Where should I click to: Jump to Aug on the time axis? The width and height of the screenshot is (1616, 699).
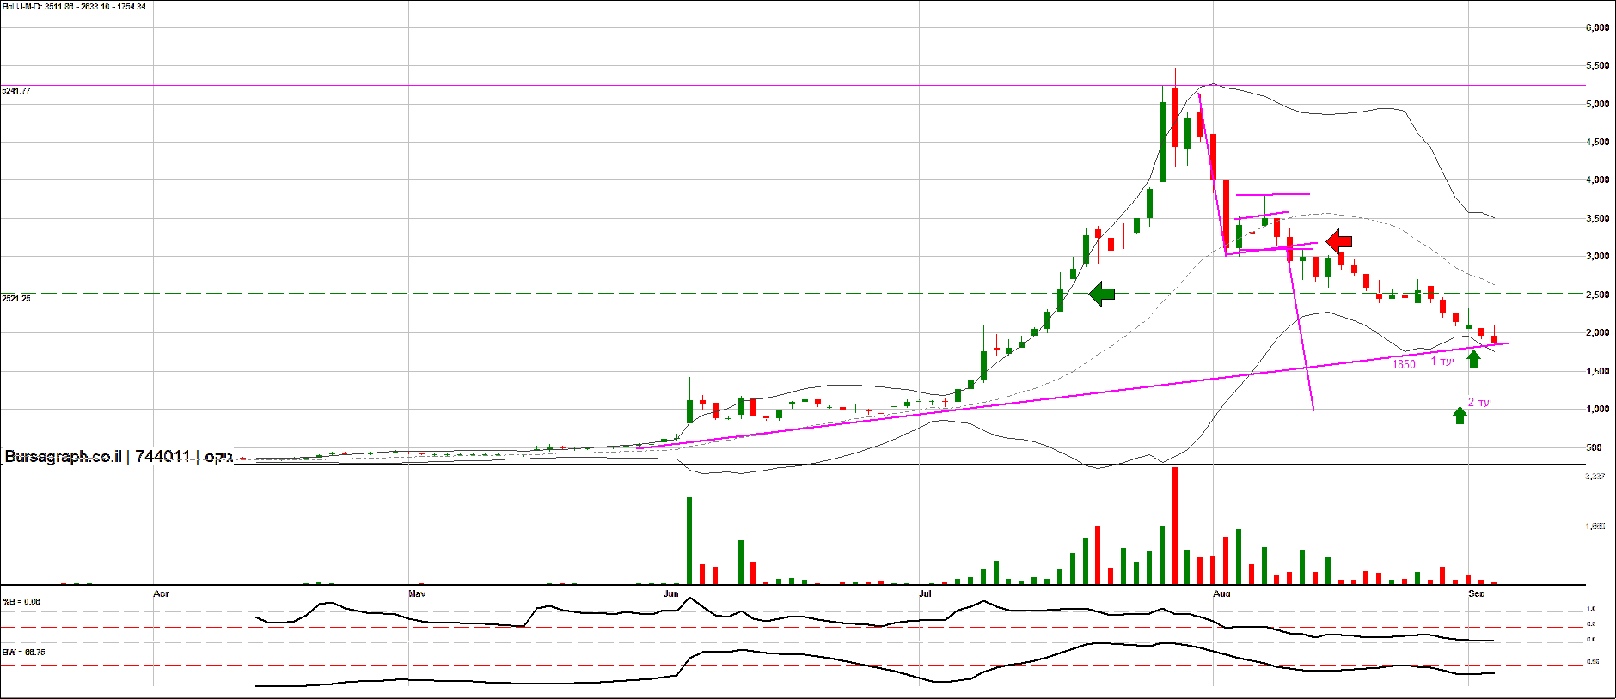1221,593
